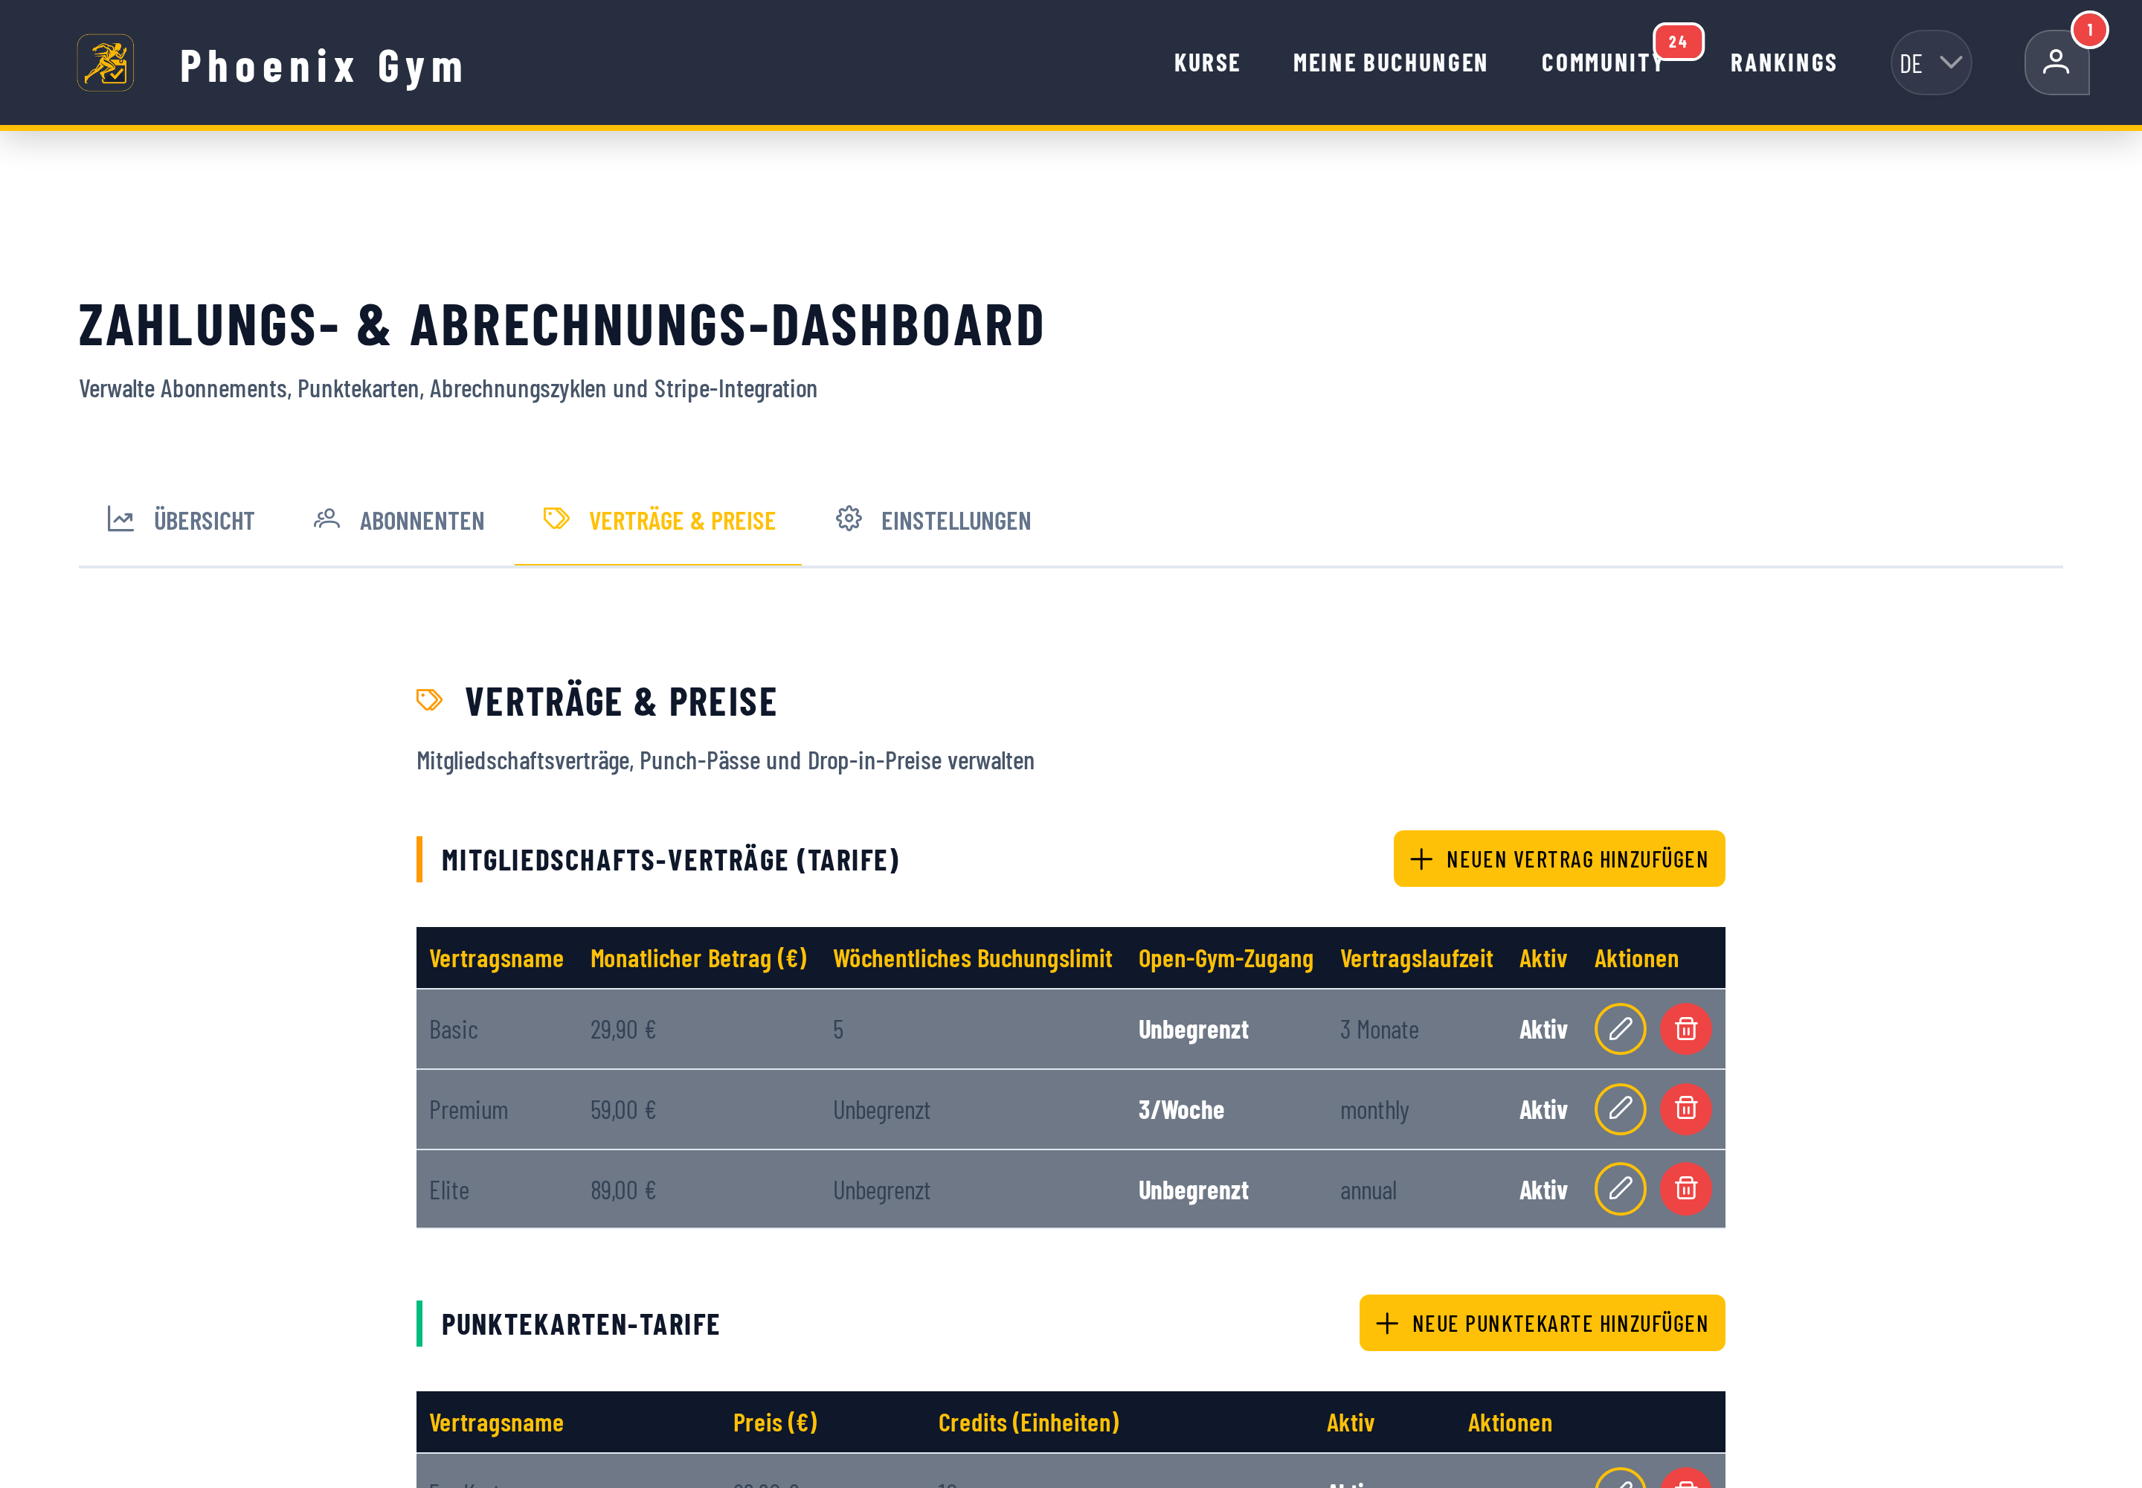Open the DE language dropdown

[x=1931, y=62]
